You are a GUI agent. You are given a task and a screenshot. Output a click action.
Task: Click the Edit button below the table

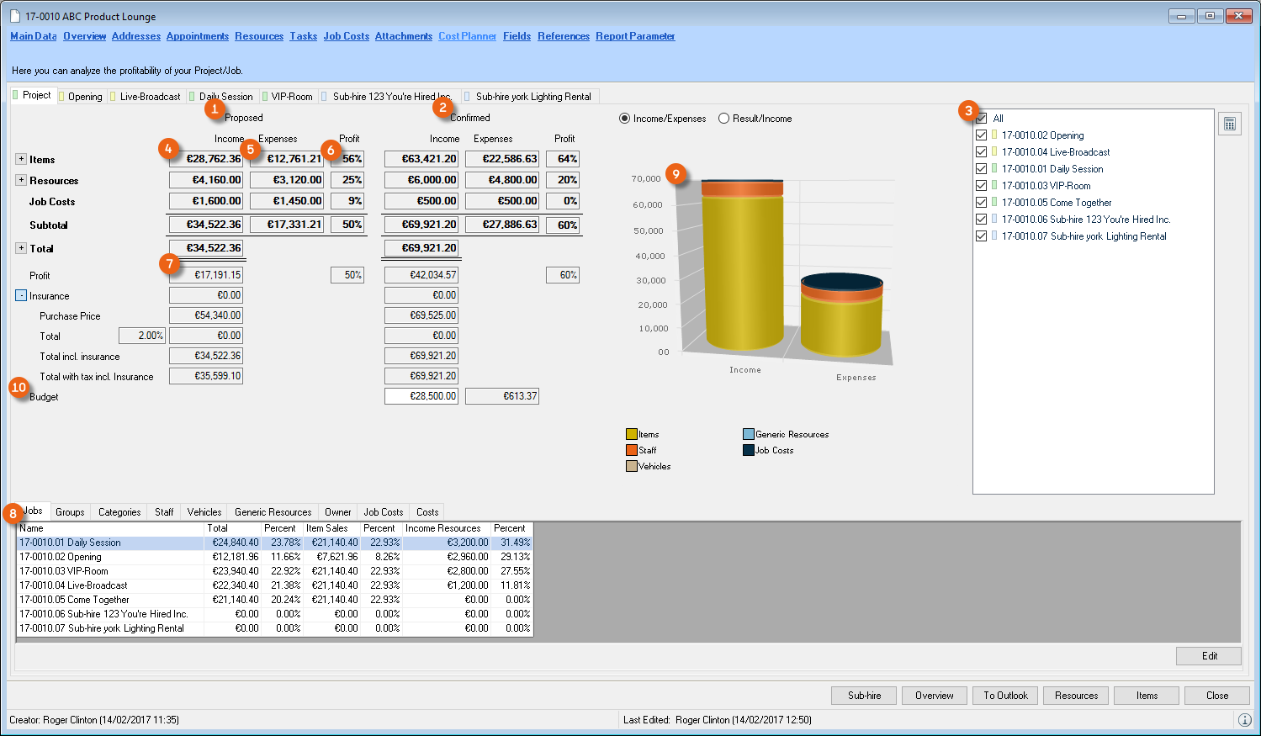click(1209, 656)
